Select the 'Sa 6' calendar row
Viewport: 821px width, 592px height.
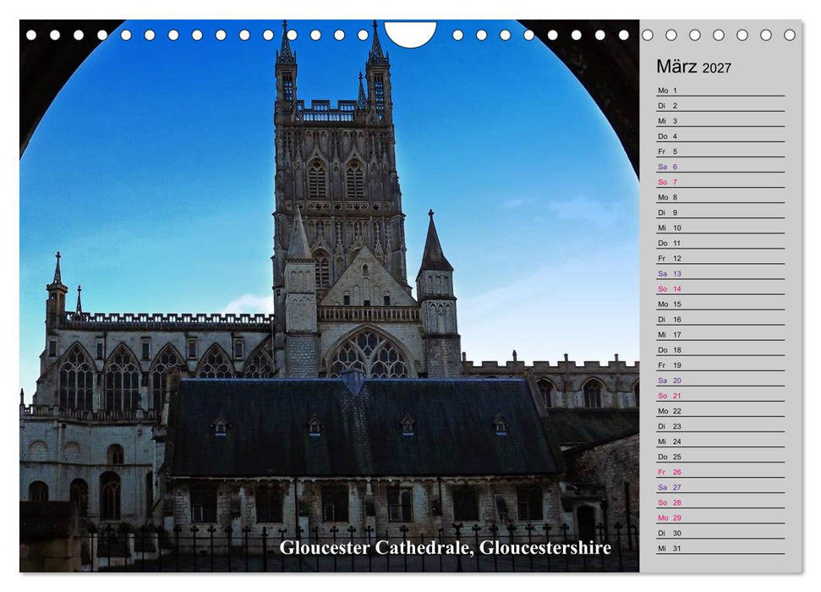tap(720, 167)
